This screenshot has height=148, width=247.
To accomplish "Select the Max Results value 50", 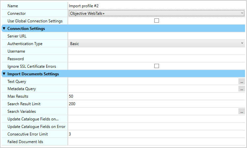I will pyautogui.click(x=156, y=96).
